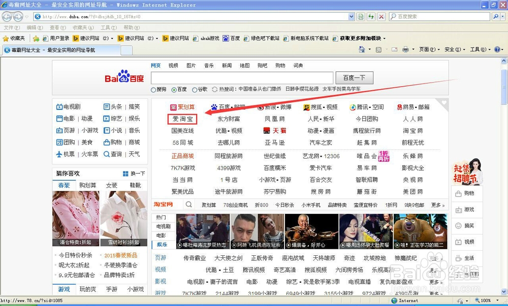Click the Home icon in command bar
Screen dimensions: 508x306
click(x=362, y=50)
